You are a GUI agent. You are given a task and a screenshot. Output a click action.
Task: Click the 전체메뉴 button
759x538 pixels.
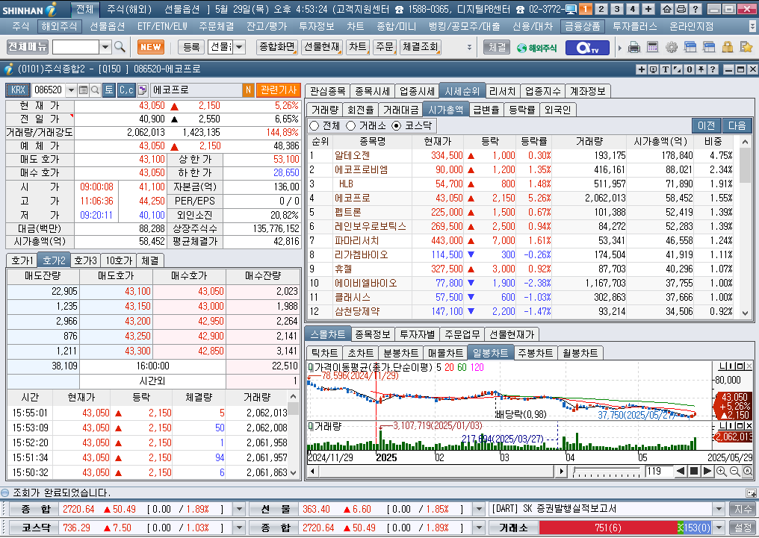28,47
